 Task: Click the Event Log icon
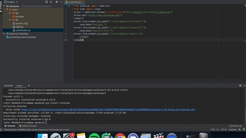(x=231, y=126)
